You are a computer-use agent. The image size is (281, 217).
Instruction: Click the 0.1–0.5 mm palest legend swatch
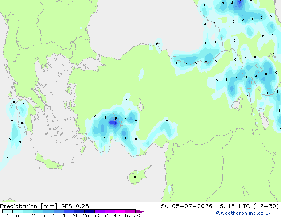click(x=8, y=211)
